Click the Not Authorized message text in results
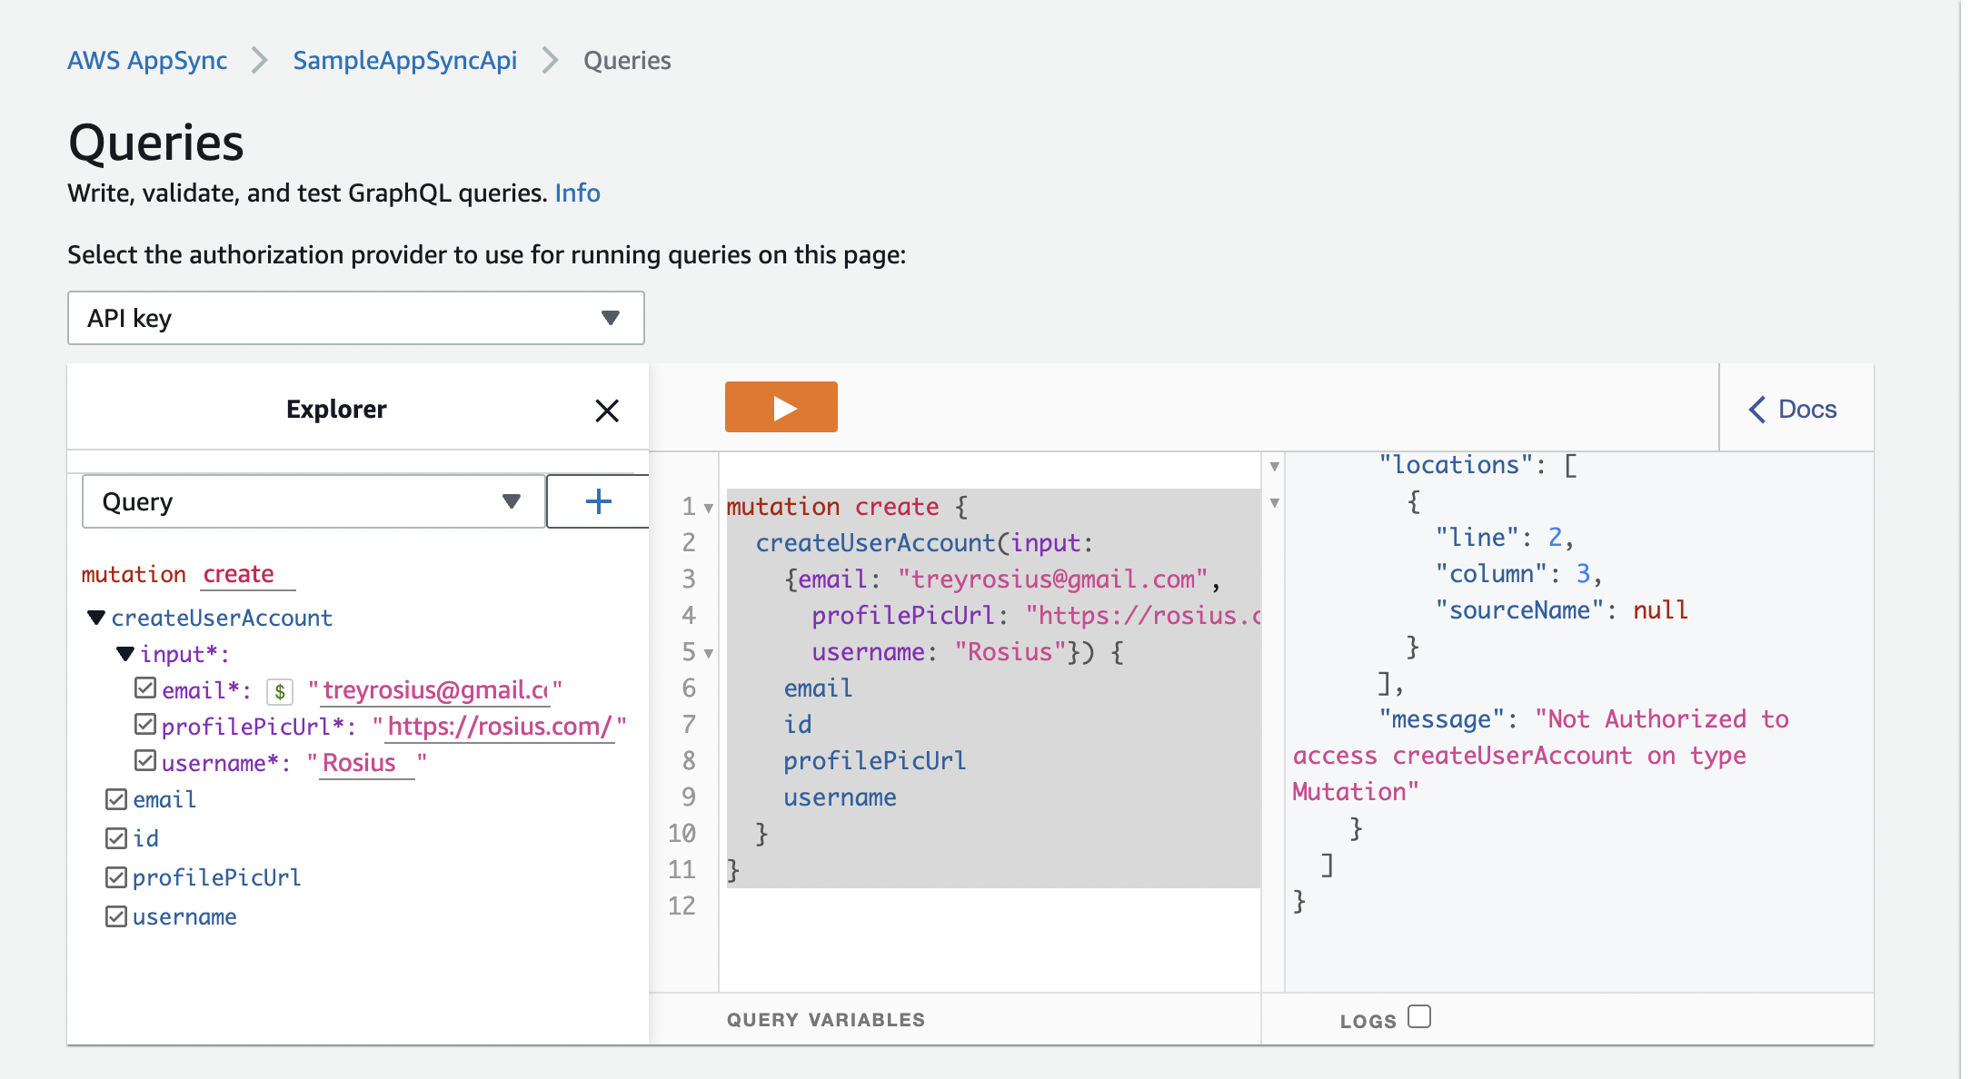Image resolution: width=1970 pixels, height=1079 pixels. coord(1540,756)
